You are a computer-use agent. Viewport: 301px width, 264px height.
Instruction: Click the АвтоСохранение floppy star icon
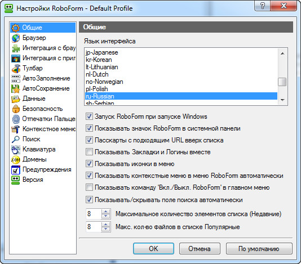16,89
